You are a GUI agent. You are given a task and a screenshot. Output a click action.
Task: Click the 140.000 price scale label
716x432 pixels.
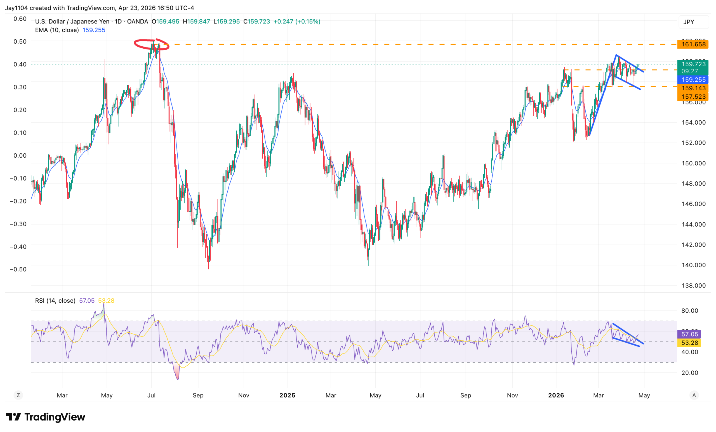coord(694,265)
